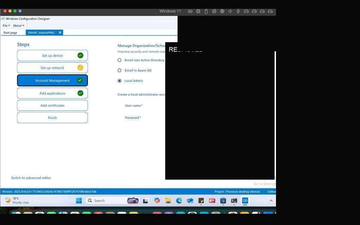Open the red news app on taskbar
The height and width of the screenshot is (225, 360).
point(212,201)
